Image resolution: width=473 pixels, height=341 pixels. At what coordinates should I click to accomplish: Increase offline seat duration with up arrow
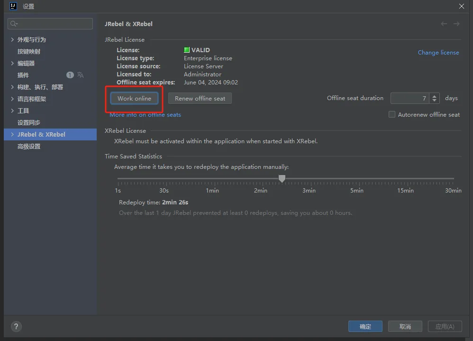(x=435, y=96)
